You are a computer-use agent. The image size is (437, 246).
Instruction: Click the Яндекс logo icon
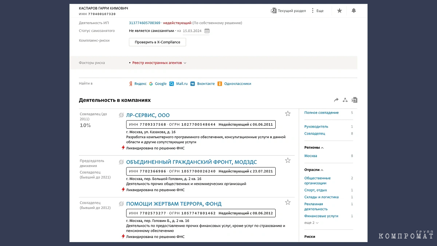131,84
